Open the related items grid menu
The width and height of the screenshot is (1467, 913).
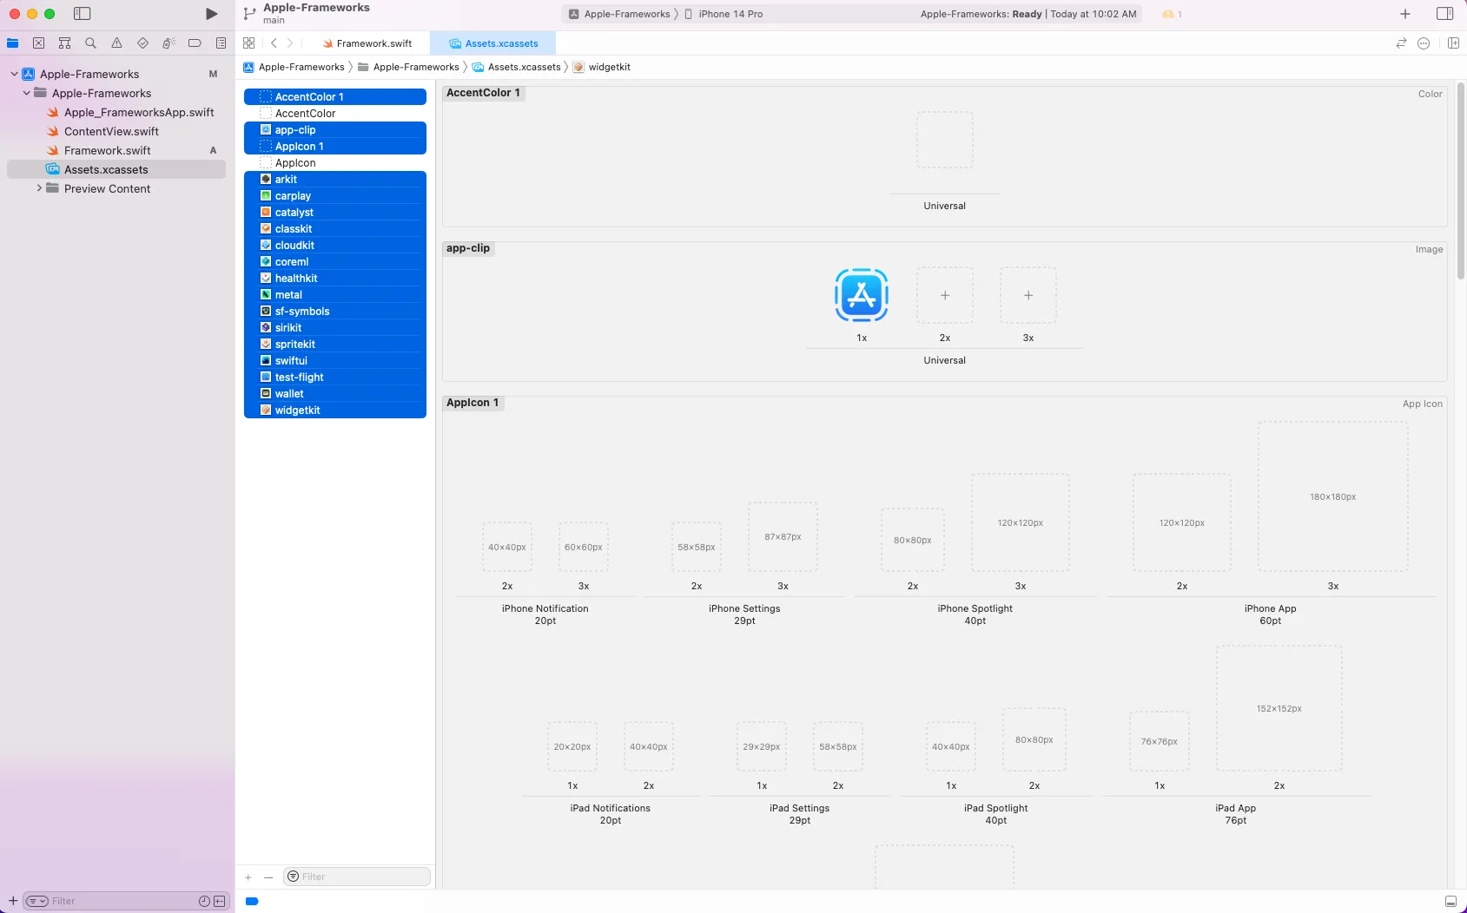pos(249,43)
